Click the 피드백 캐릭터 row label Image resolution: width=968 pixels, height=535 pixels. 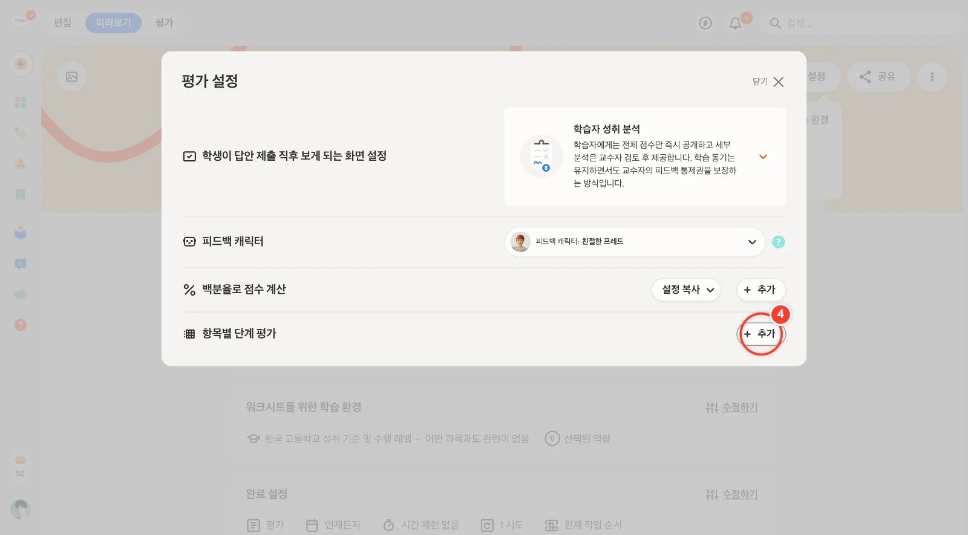233,241
